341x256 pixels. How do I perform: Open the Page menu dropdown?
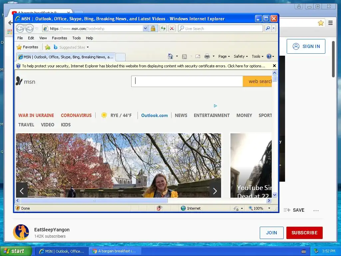(224, 56)
